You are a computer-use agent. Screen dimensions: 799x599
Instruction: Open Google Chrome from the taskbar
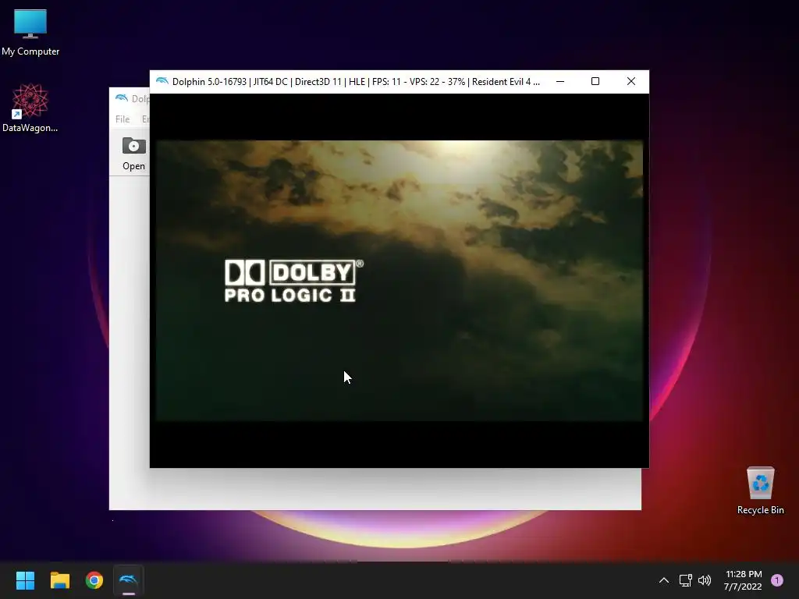point(94,580)
